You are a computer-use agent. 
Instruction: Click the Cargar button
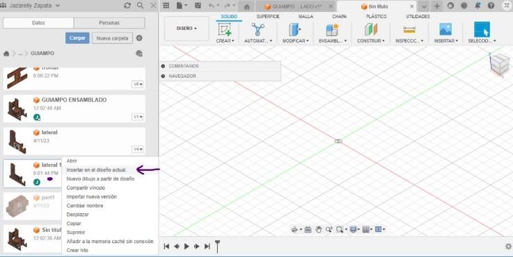pyautogui.click(x=77, y=38)
